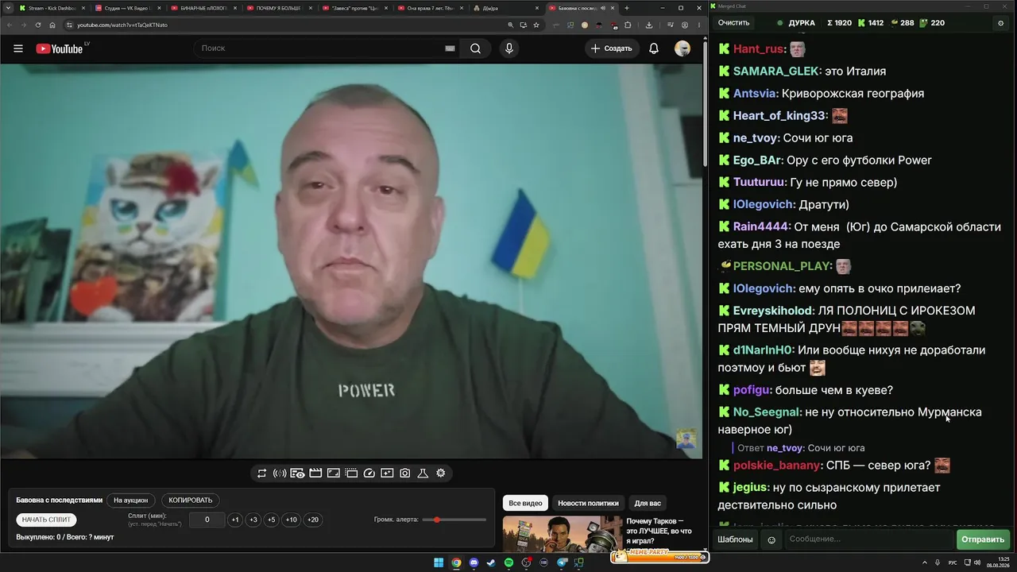Open the YouTube account avatar menu
The height and width of the screenshot is (572, 1017).
[x=683, y=48]
